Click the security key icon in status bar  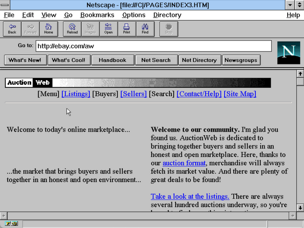[11, 223]
